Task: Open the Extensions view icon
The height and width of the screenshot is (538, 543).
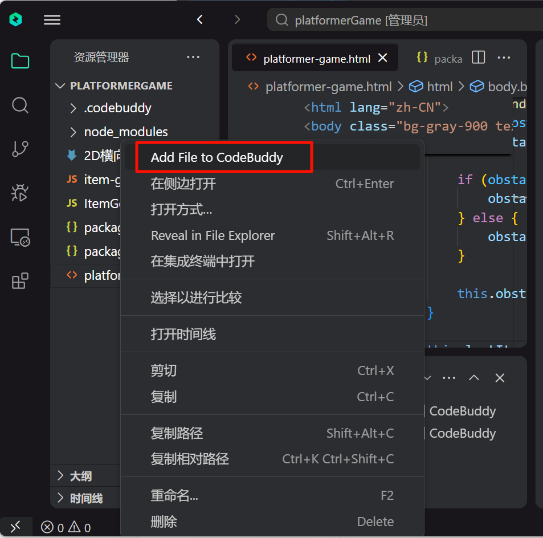Action: 20,281
